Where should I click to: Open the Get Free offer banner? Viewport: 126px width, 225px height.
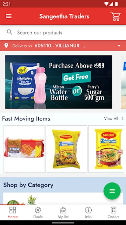(59, 82)
